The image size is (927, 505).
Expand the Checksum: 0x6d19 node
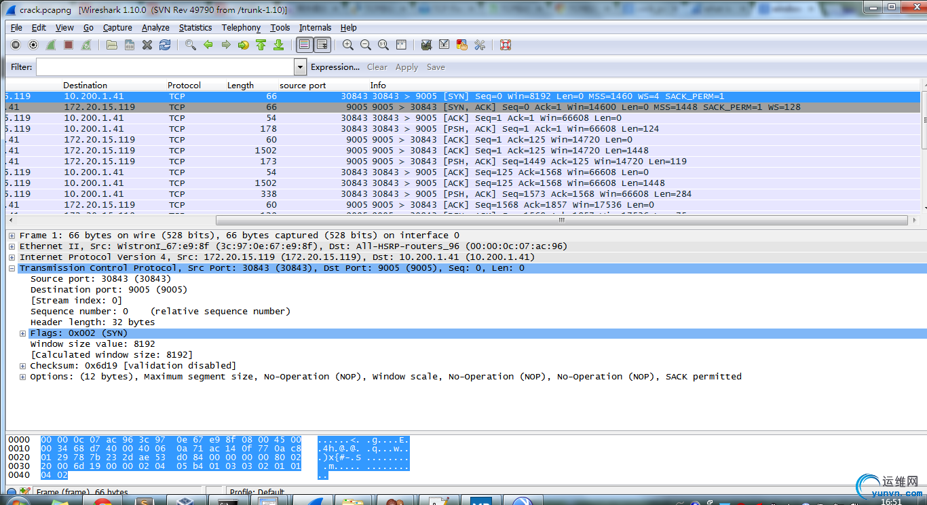point(23,366)
